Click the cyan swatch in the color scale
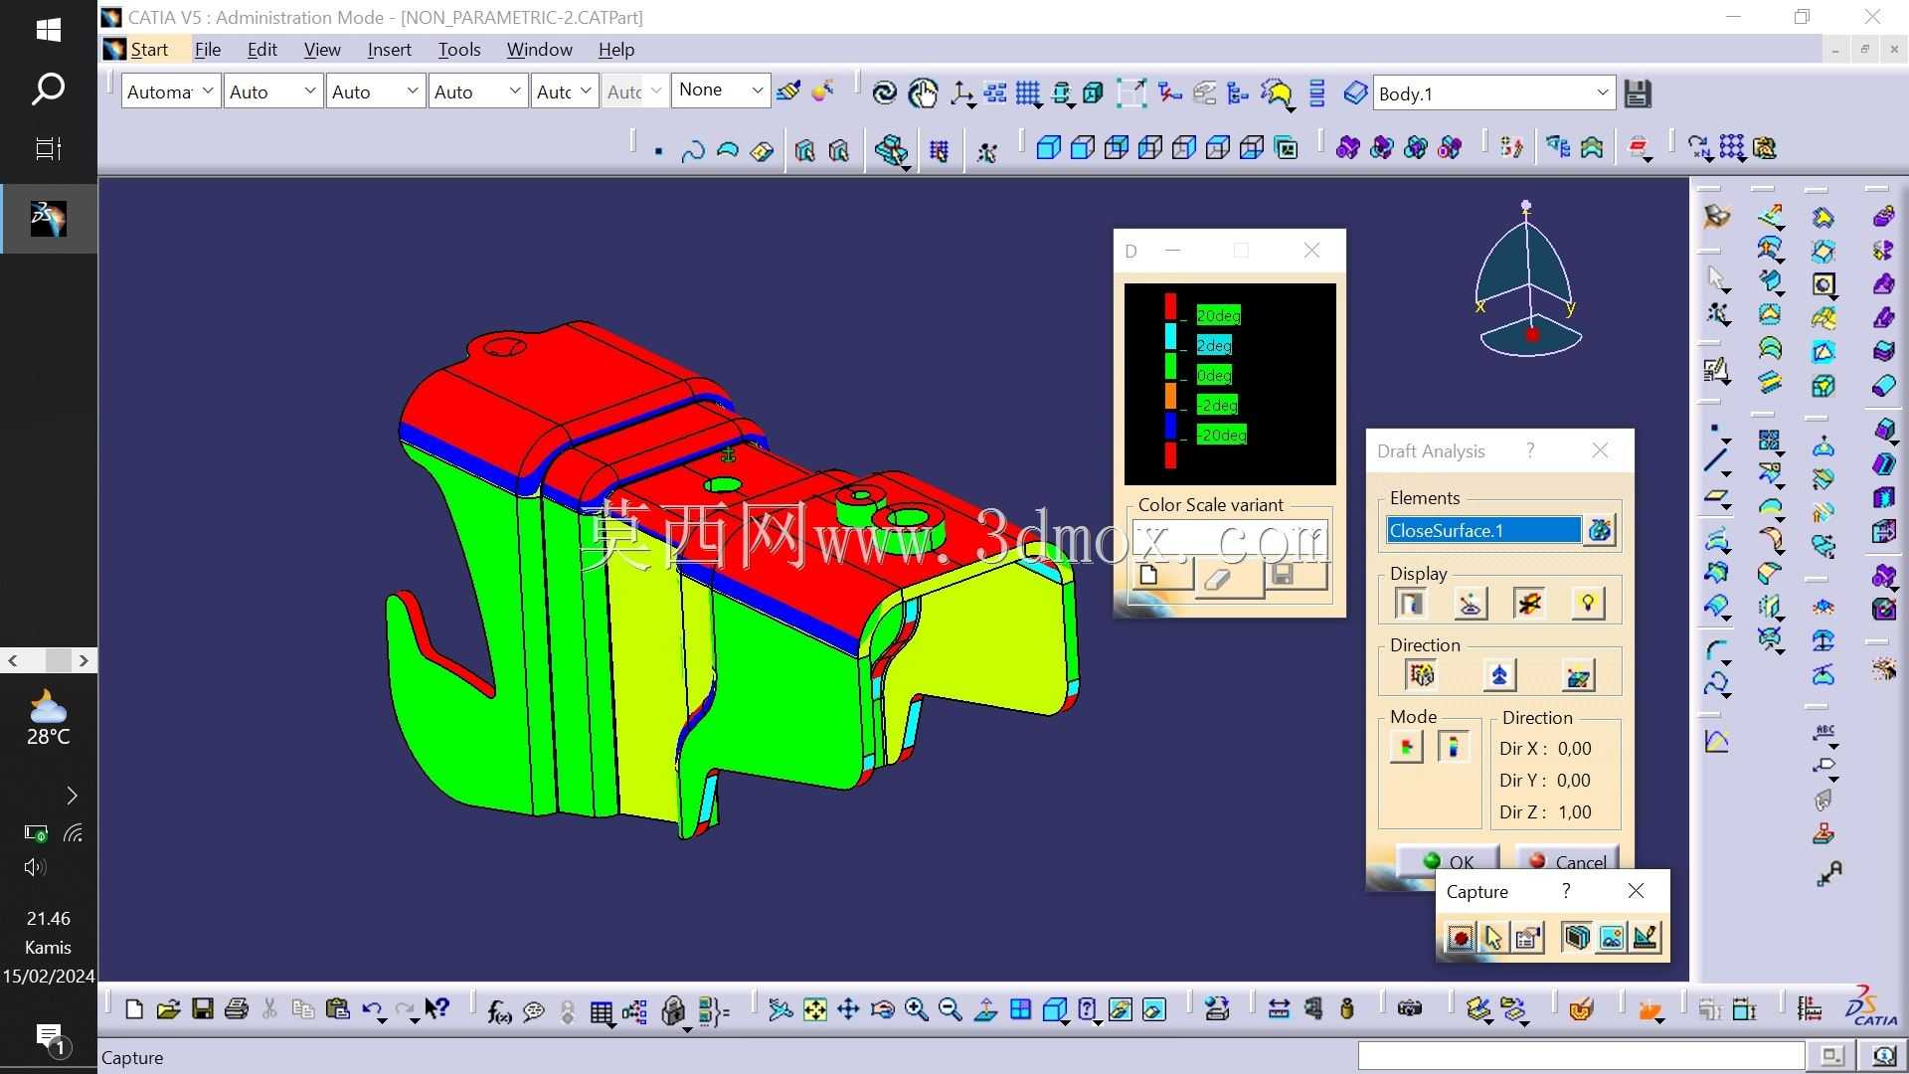This screenshot has width=1909, height=1074. point(1170,338)
